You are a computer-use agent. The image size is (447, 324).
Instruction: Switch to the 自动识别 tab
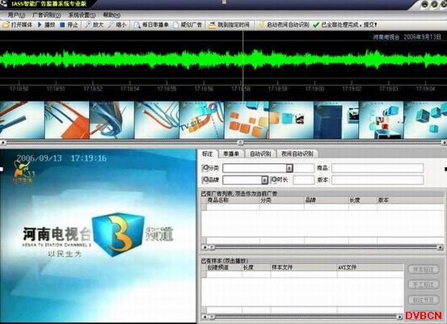click(260, 154)
